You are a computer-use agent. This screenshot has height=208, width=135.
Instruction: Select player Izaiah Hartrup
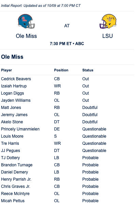pyautogui.click(x=14, y=86)
